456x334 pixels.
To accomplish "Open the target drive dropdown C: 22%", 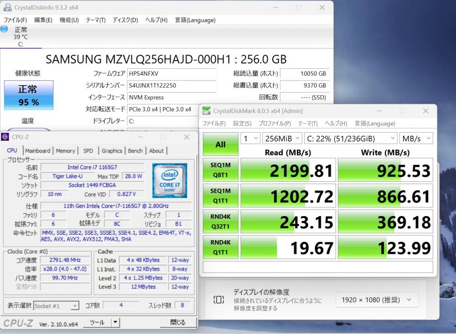I will [x=351, y=139].
